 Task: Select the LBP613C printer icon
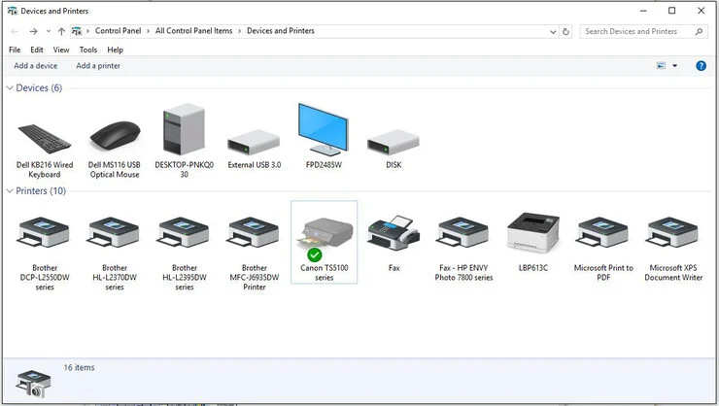(533, 234)
